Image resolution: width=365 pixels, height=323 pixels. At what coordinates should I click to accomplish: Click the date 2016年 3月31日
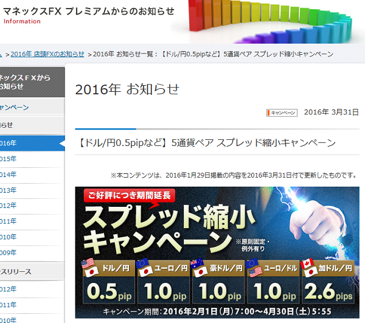(x=332, y=112)
